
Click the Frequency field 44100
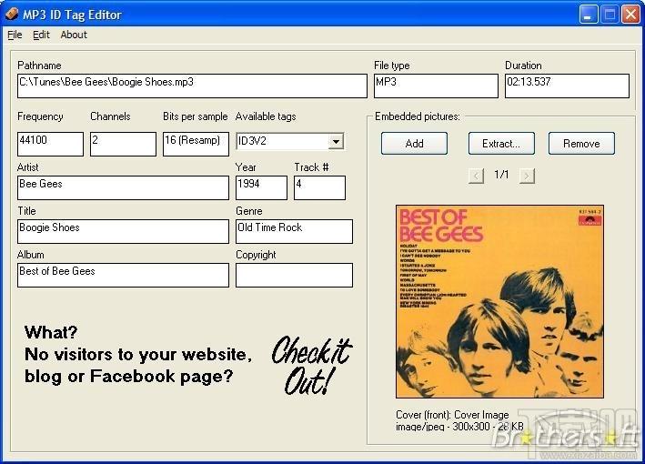50,144
